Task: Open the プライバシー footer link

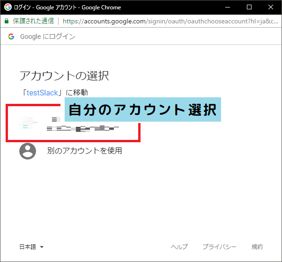Action: point(219,247)
